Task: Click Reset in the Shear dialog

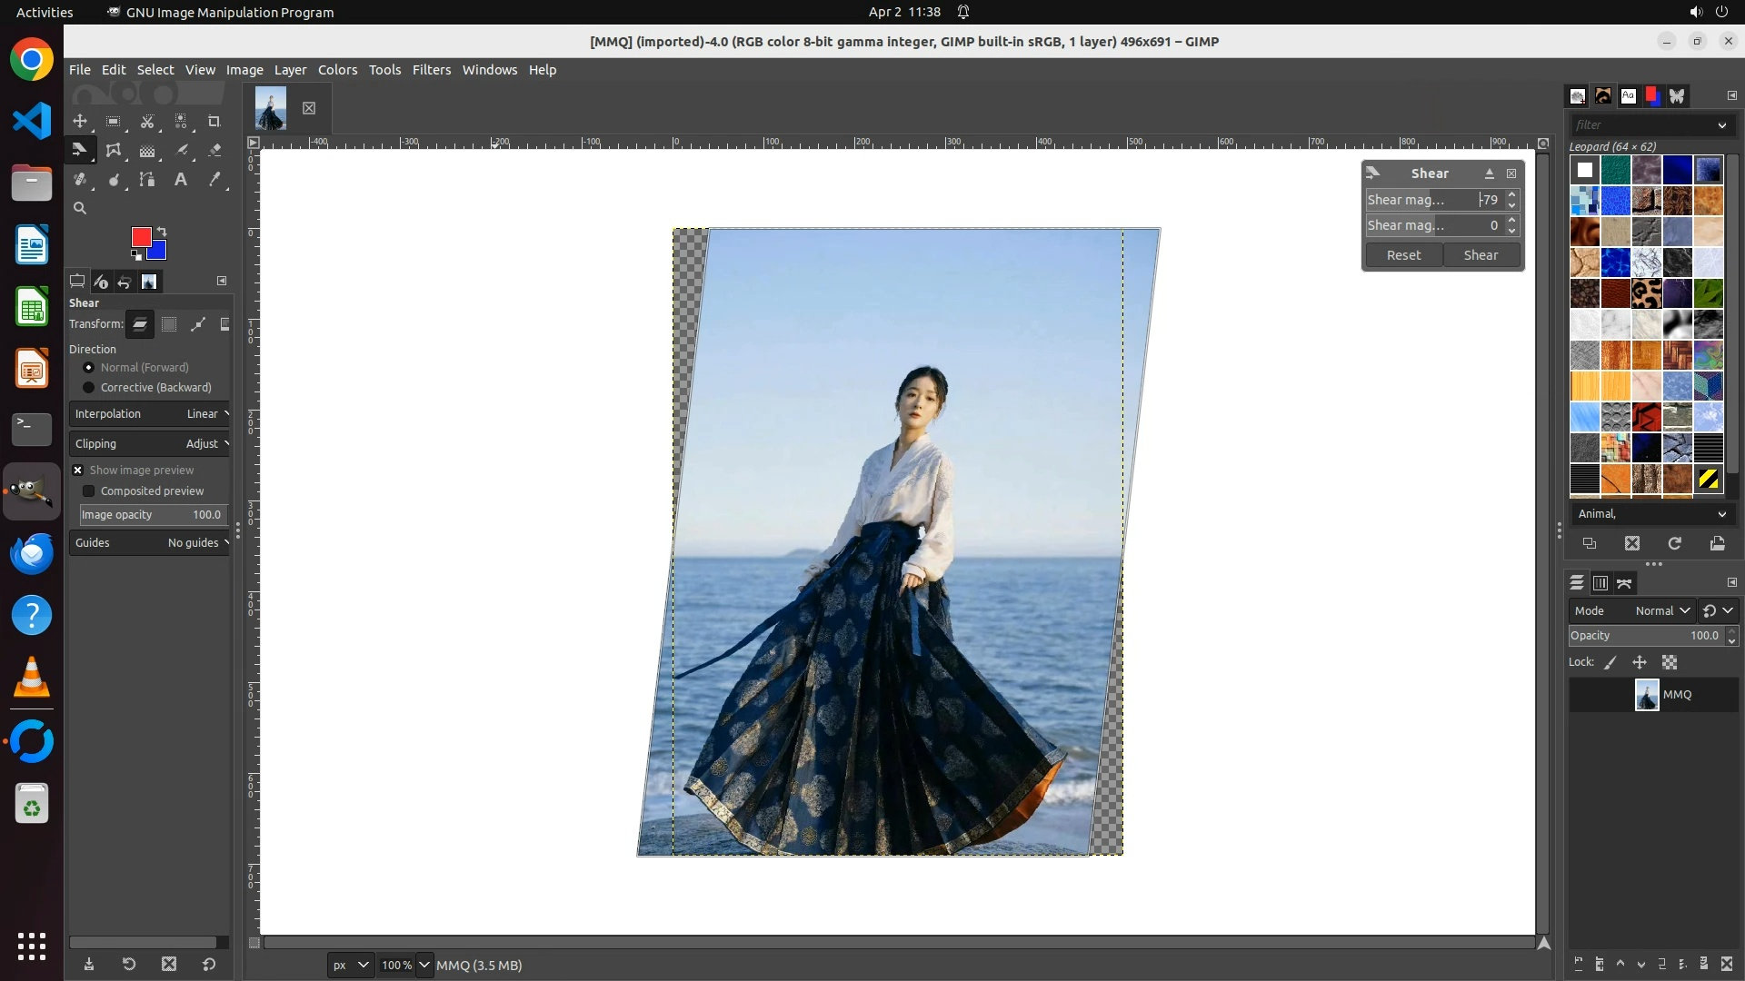Action: pyautogui.click(x=1403, y=255)
